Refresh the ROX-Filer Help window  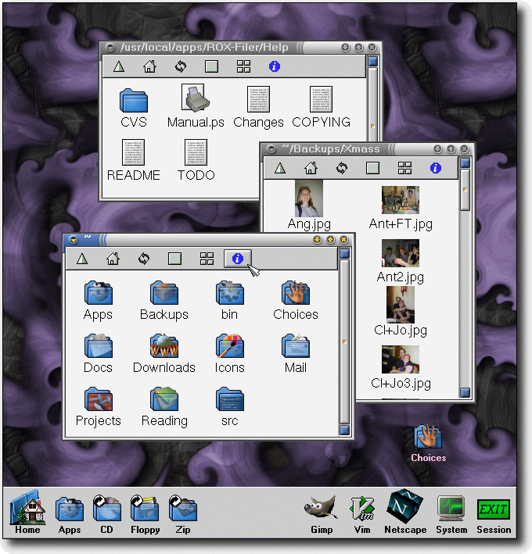[x=181, y=66]
